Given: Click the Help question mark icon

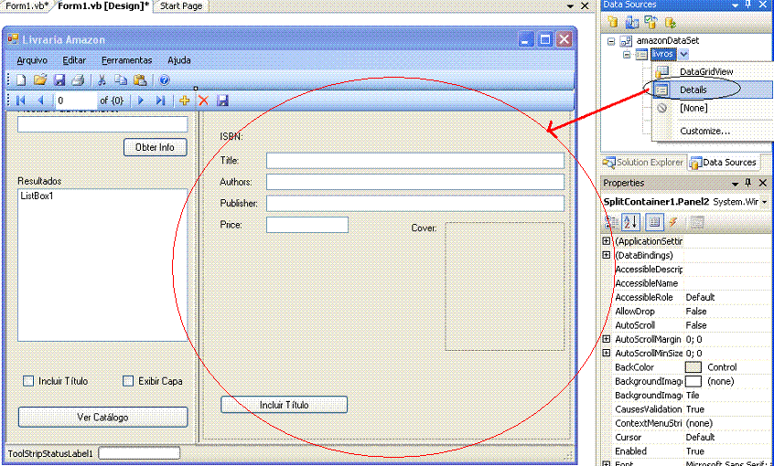Looking at the screenshot, I should (x=165, y=80).
